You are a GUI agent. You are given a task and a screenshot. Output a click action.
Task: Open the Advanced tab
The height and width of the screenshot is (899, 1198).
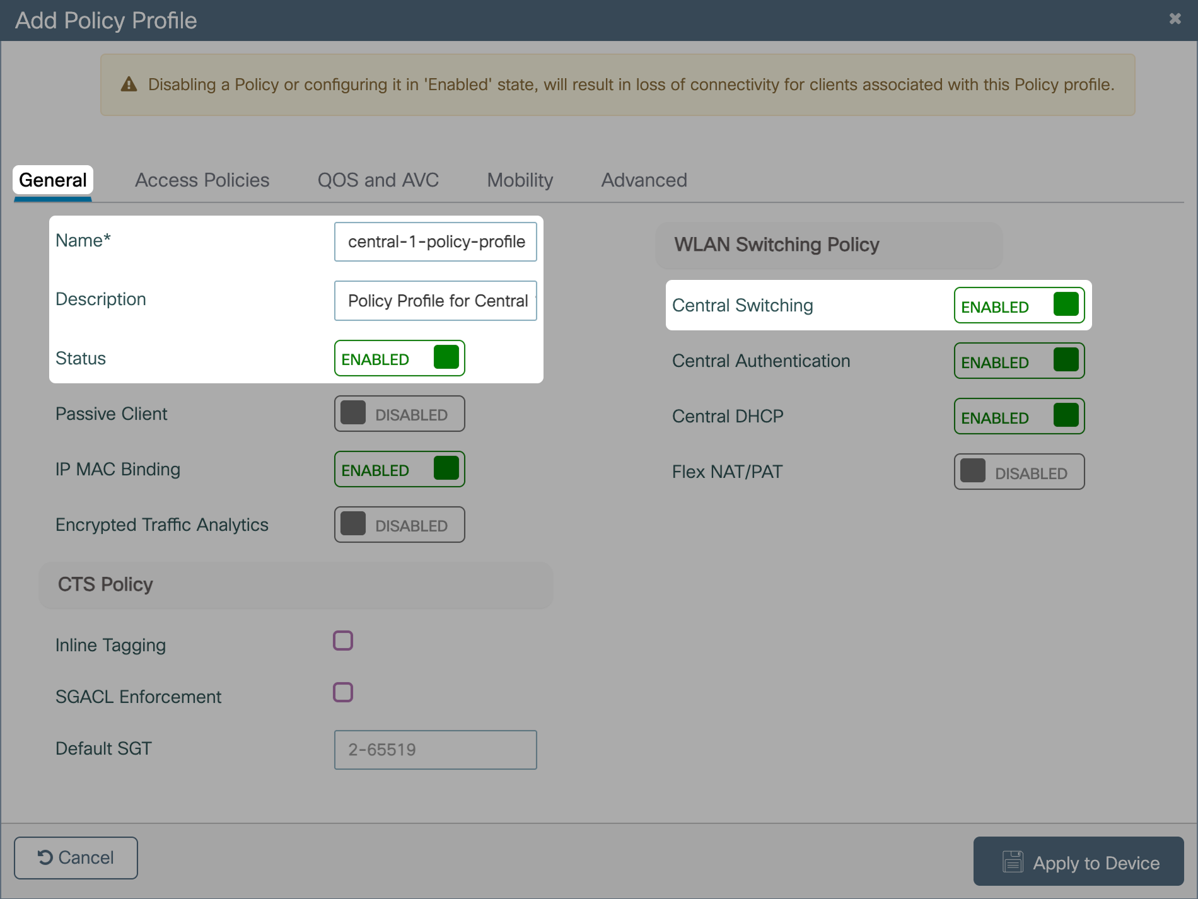[x=644, y=180]
